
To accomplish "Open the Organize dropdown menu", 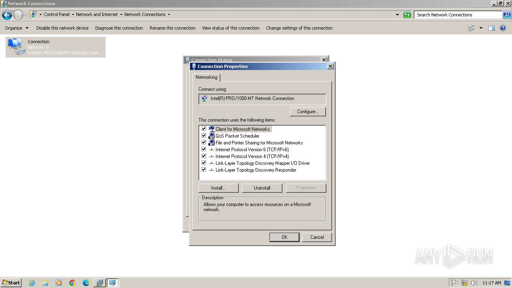I will [17, 28].
